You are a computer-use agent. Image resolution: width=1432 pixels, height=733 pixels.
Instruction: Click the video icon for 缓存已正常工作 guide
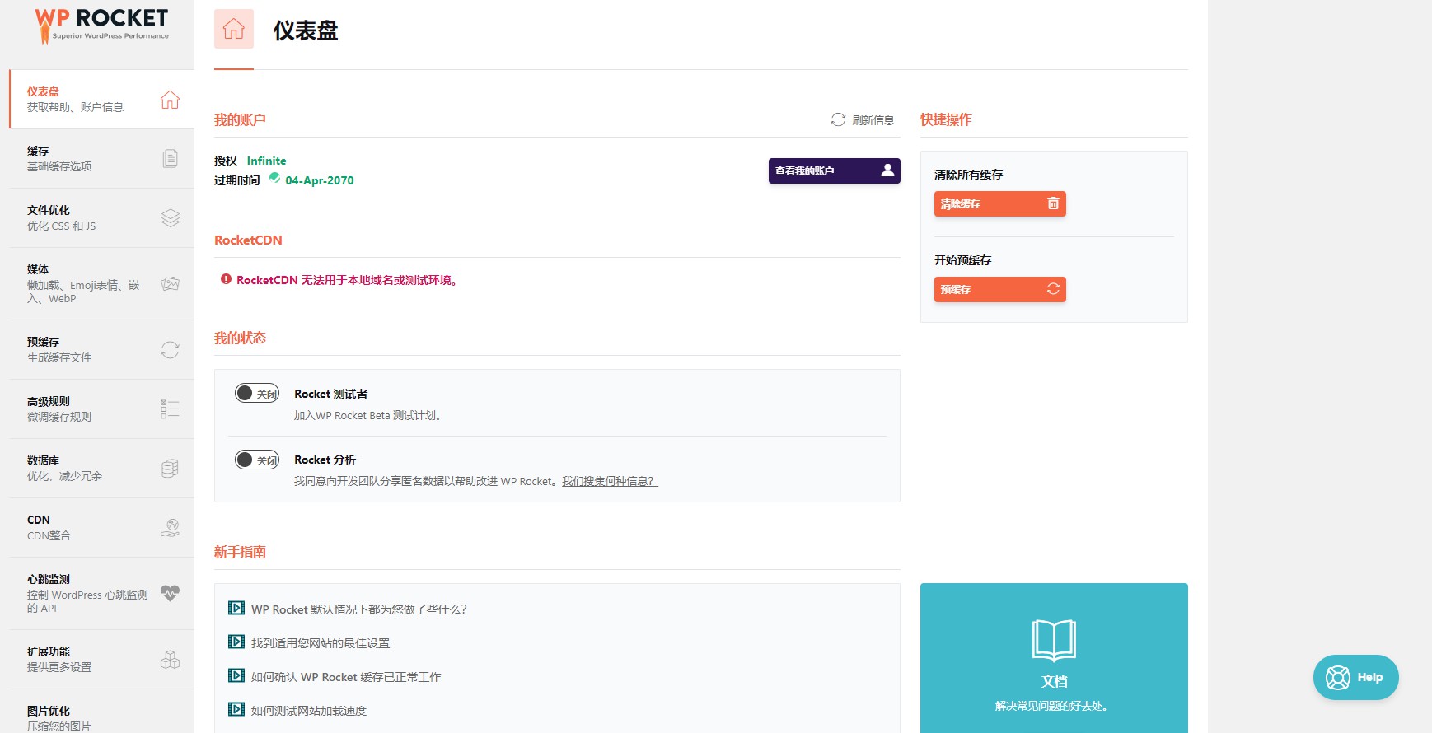(236, 676)
